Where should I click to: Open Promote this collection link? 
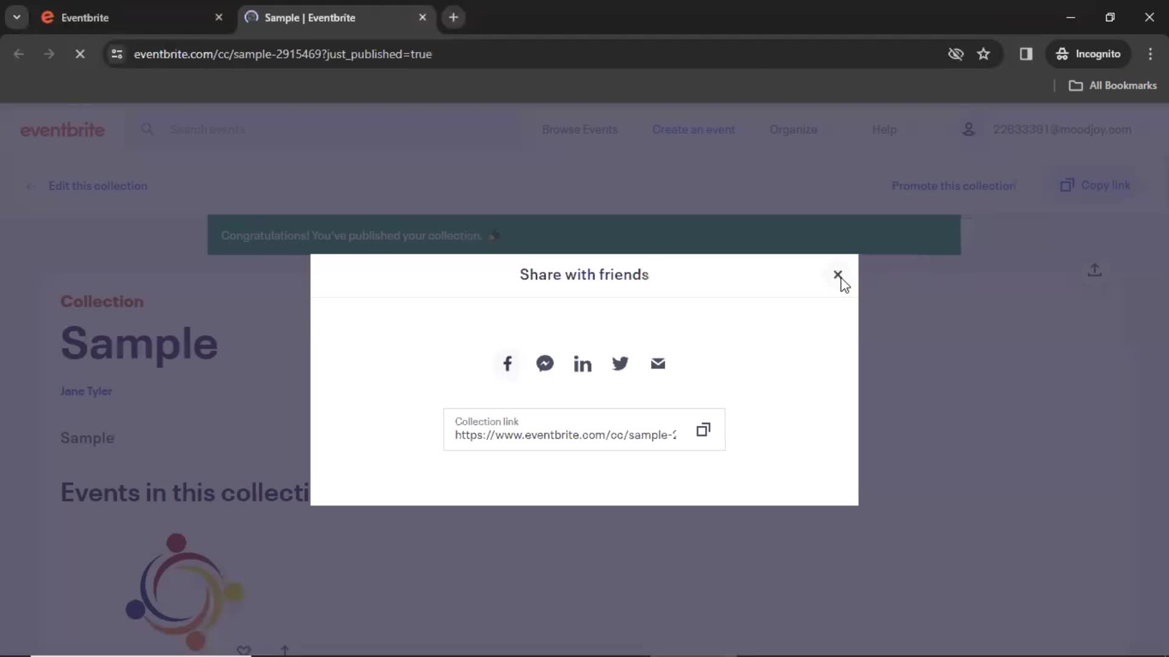tap(953, 186)
